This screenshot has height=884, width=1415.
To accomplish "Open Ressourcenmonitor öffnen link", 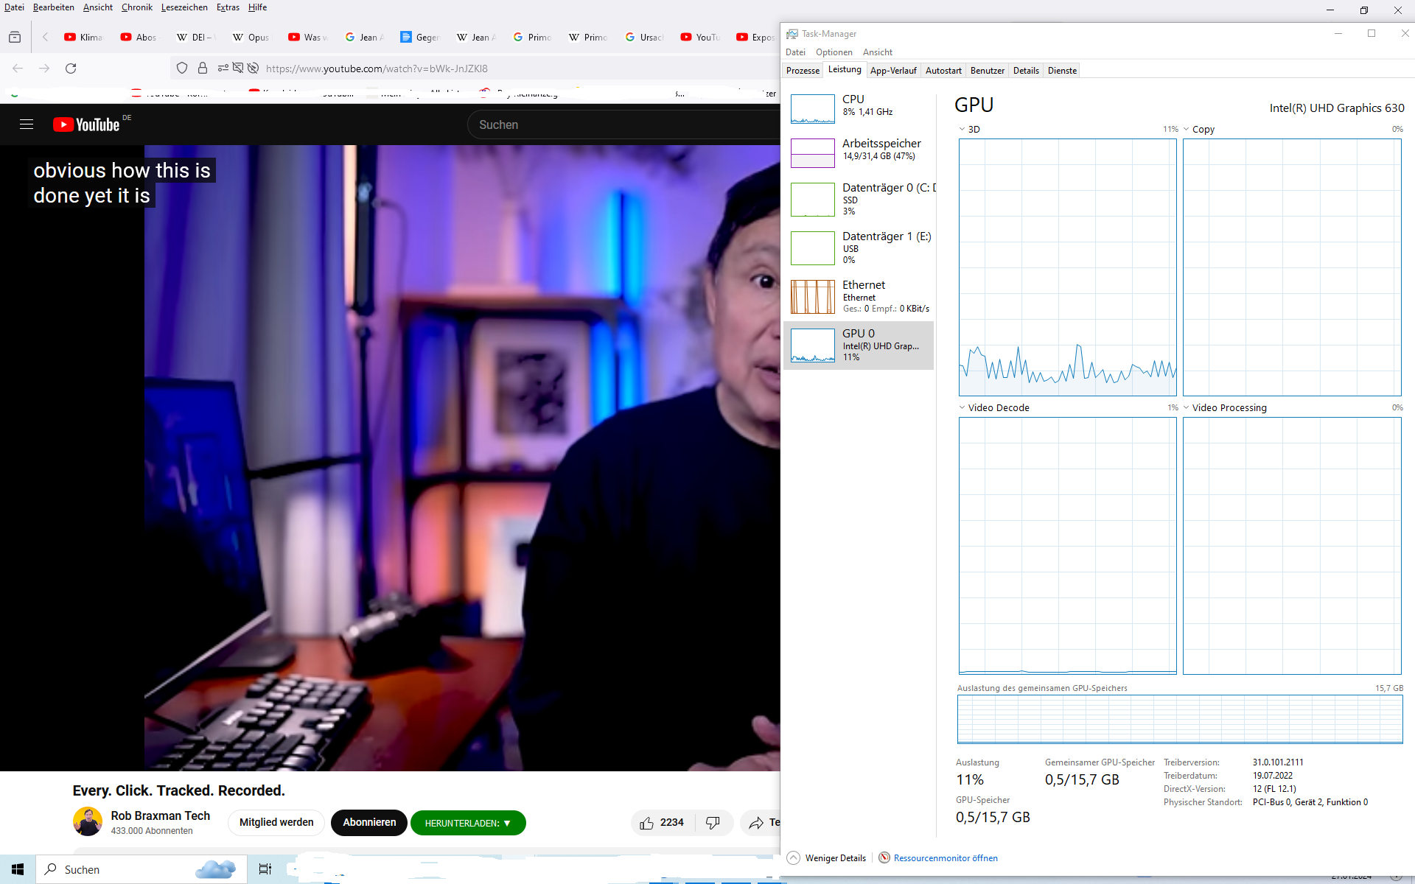I will tap(945, 857).
